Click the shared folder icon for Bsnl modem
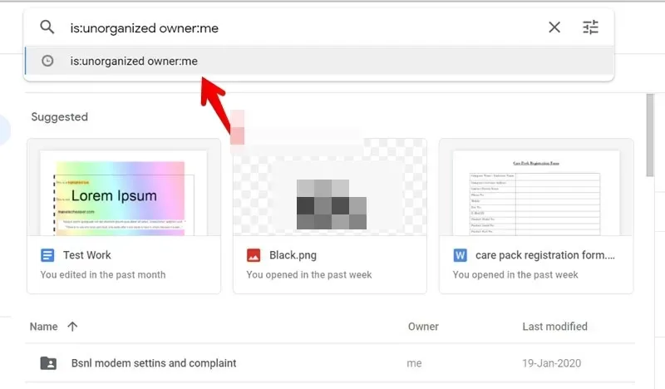 pyautogui.click(x=48, y=363)
